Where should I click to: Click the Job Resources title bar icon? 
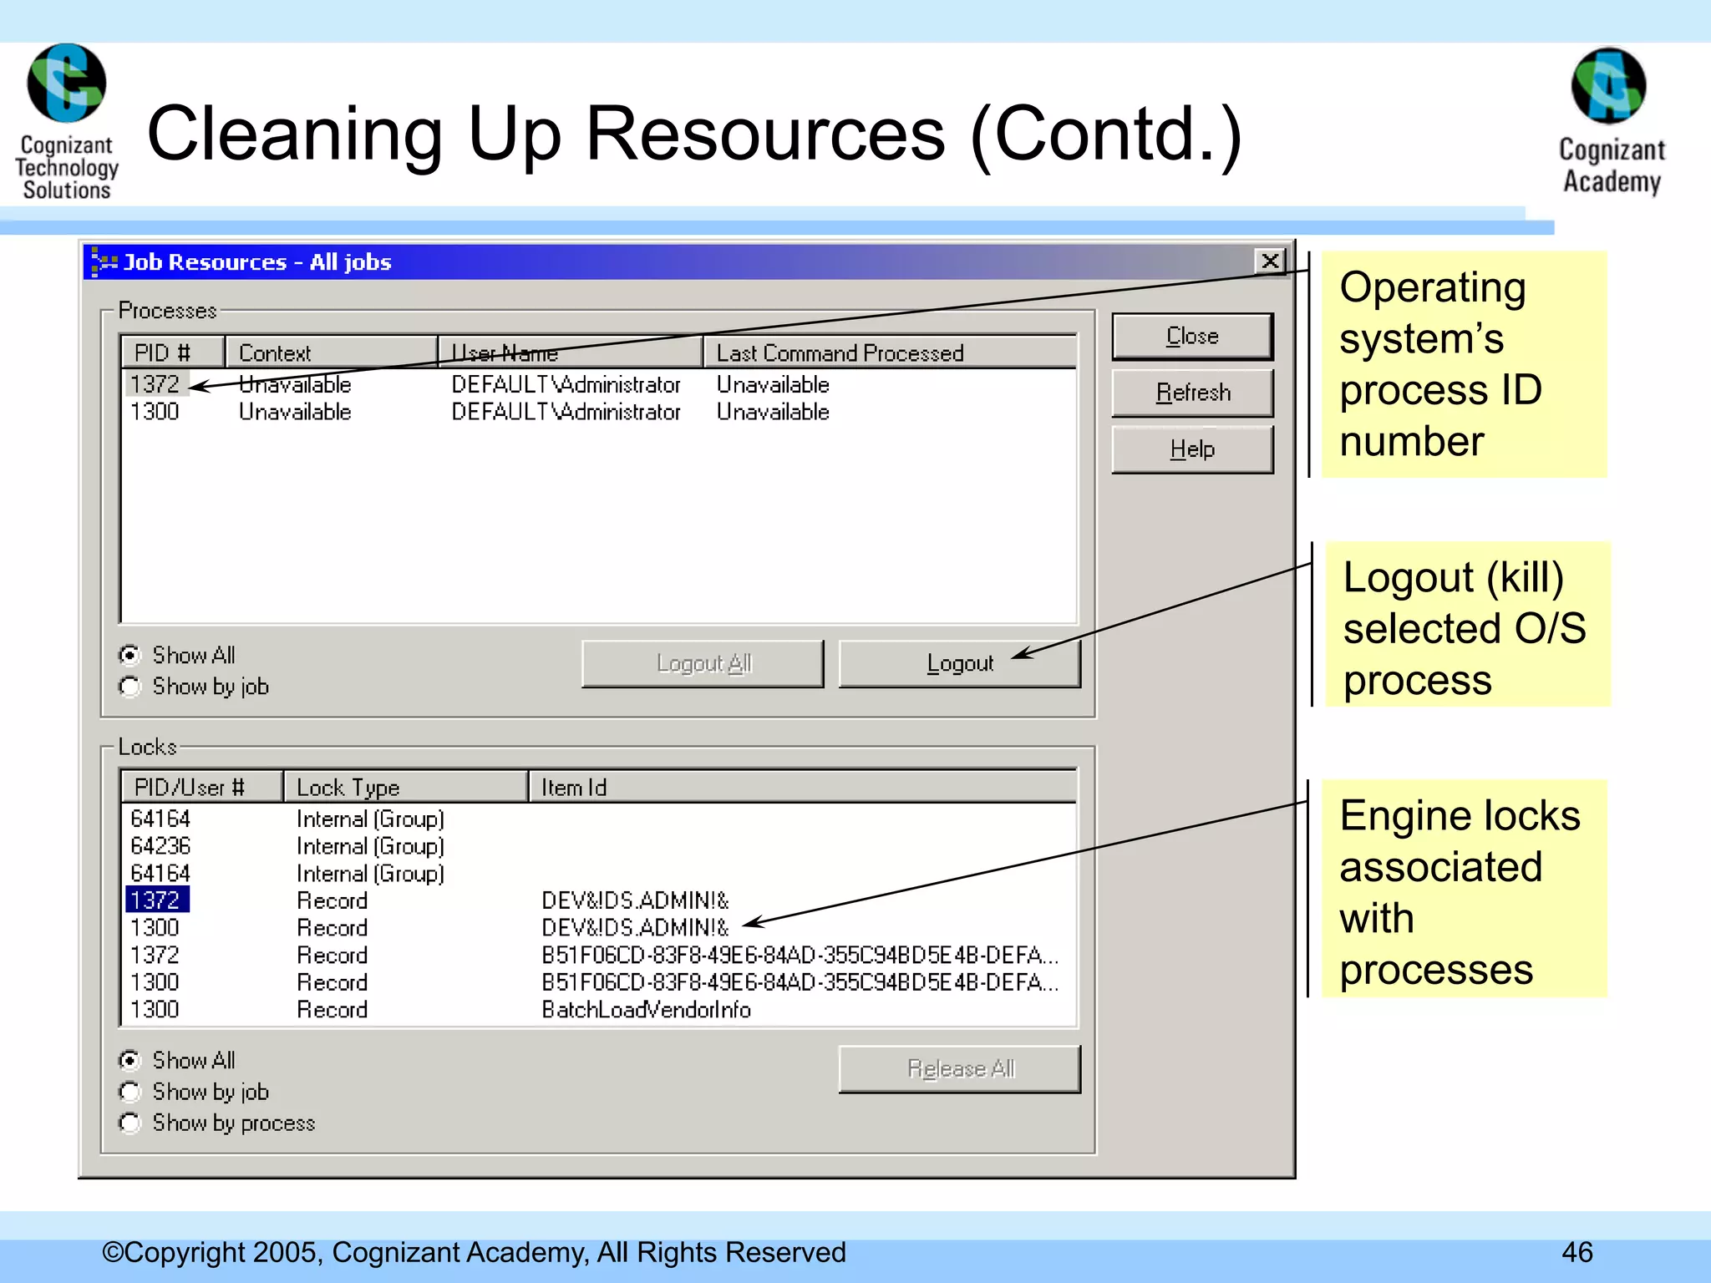tap(104, 262)
